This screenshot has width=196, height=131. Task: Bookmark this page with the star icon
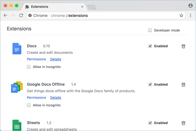click(181, 15)
